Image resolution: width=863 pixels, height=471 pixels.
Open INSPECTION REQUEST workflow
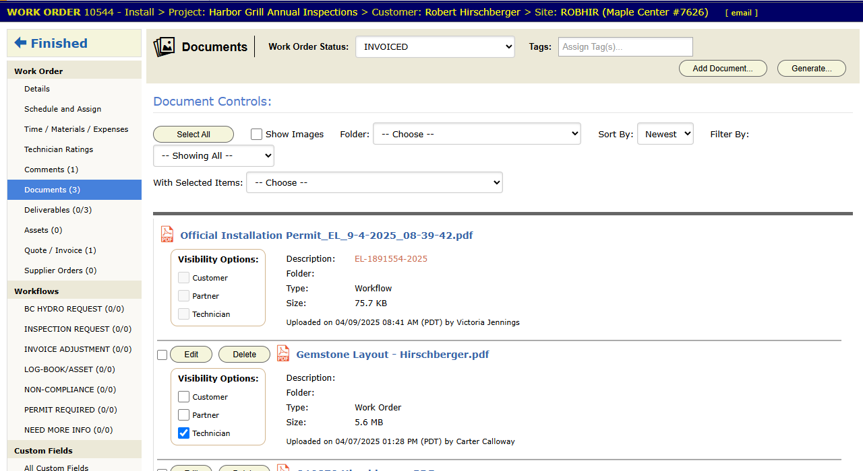click(x=74, y=329)
